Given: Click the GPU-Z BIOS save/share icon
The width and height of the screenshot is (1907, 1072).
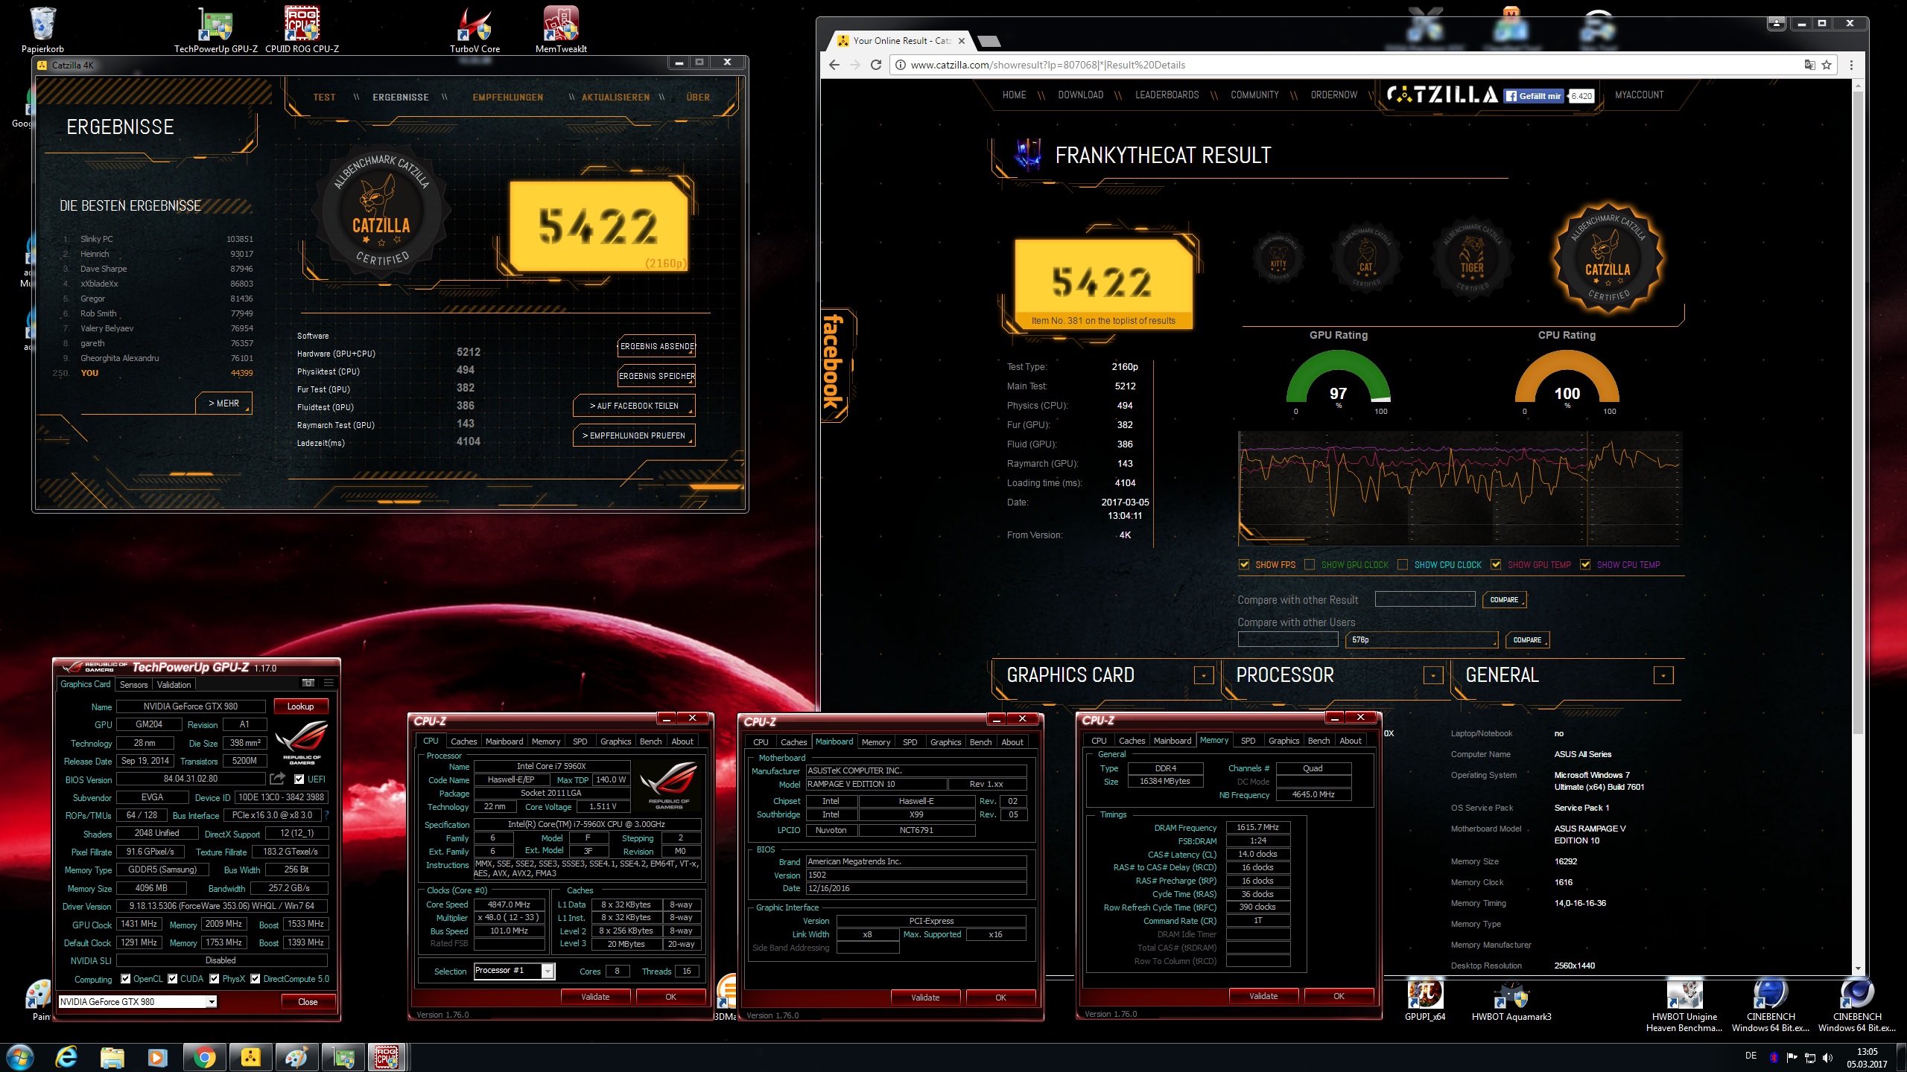Looking at the screenshot, I should click(x=277, y=779).
